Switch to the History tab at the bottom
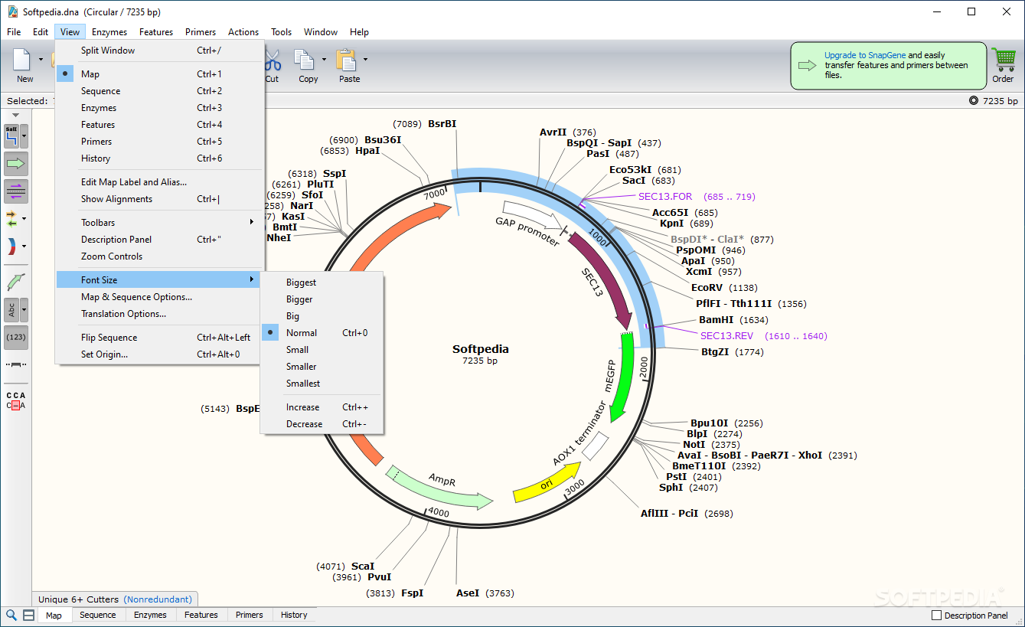The width and height of the screenshot is (1025, 627). [x=294, y=615]
